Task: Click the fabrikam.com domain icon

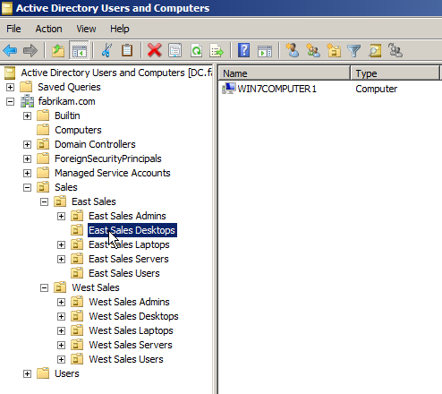Action: click(x=27, y=101)
